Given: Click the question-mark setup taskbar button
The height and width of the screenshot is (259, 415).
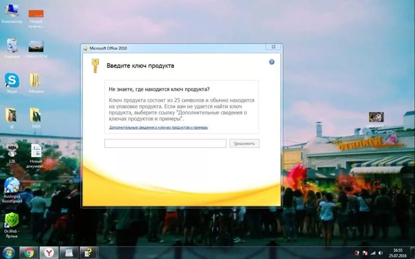Looking at the screenshot, I should coord(89,253).
